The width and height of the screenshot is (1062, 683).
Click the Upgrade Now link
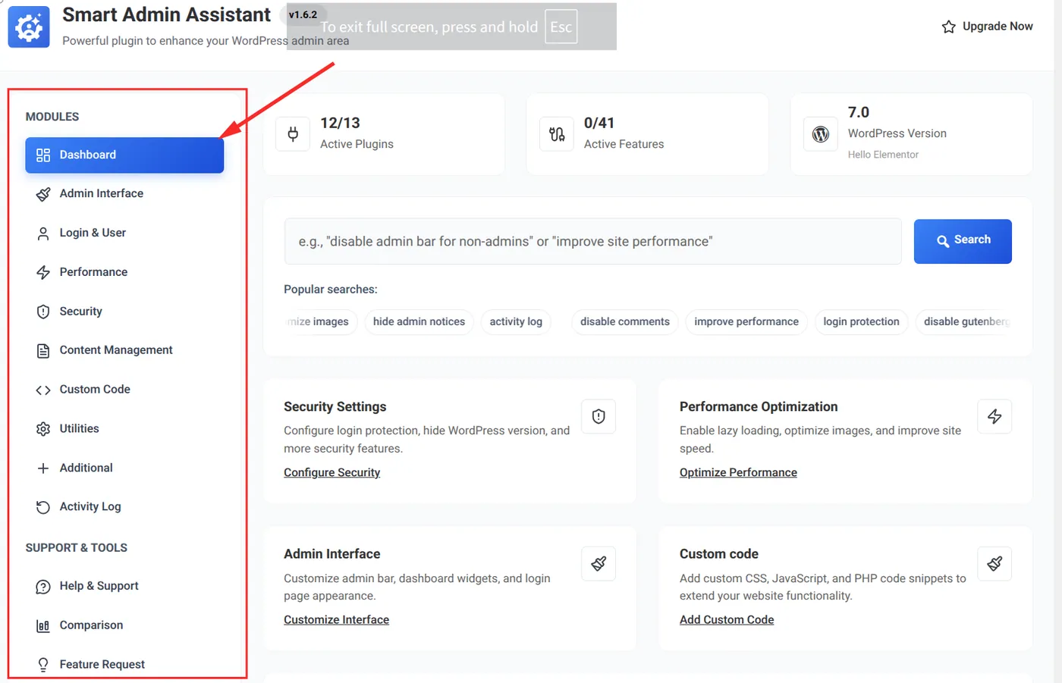click(x=987, y=27)
